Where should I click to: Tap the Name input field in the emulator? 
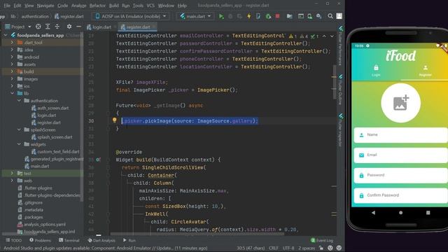tap(400, 135)
